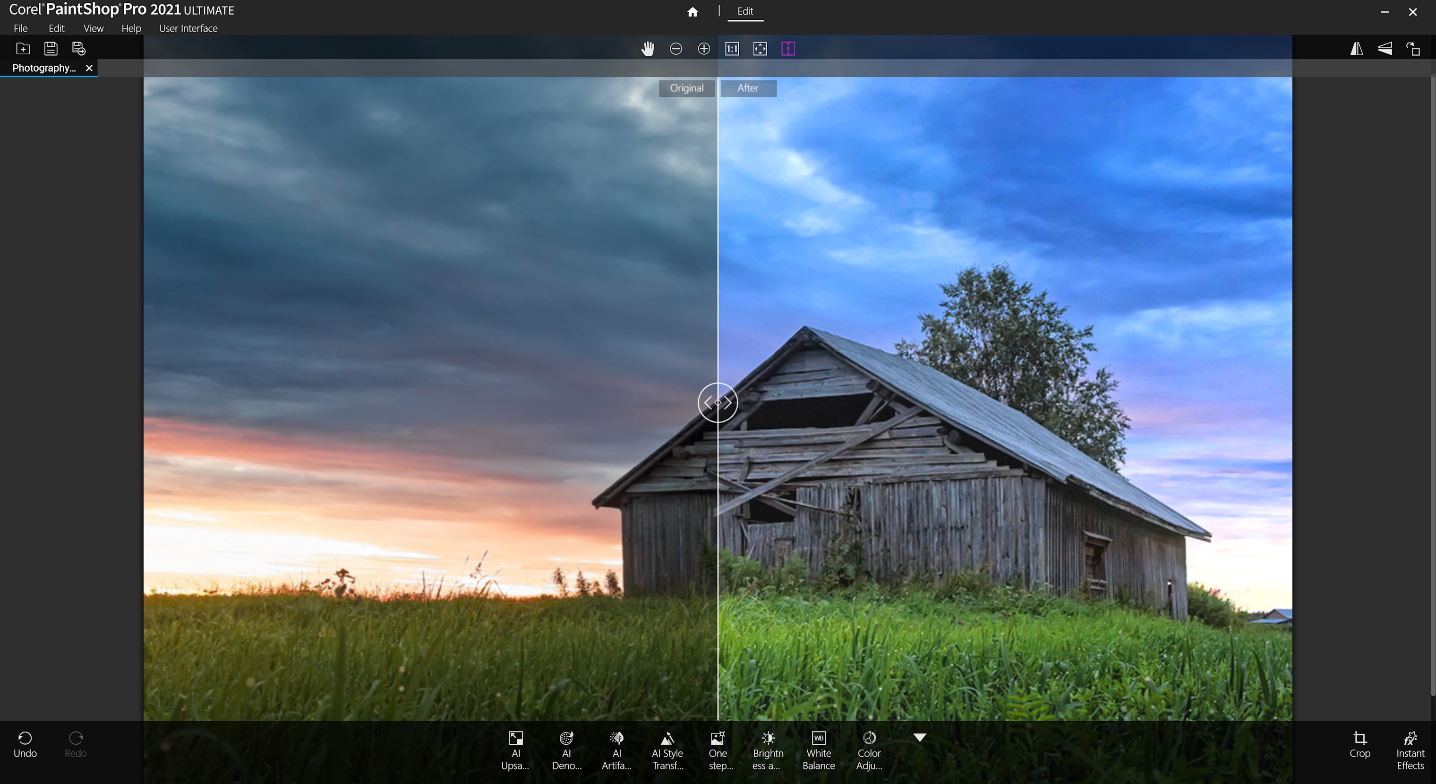This screenshot has width=1436, height=784.
Task: Click the Photography tab filename
Action: point(43,68)
